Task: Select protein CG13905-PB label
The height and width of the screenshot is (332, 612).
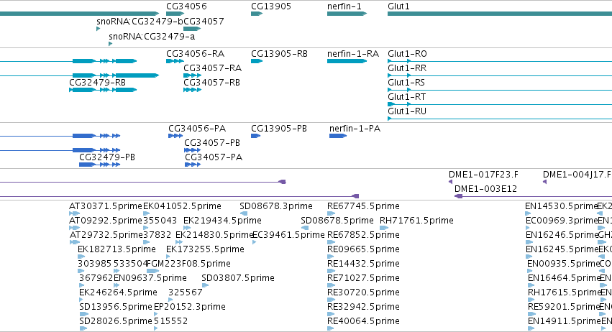Action: coord(279,129)
